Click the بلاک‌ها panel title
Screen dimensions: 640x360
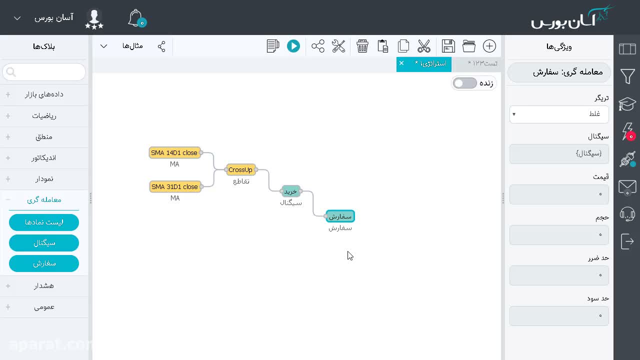click(x=44, y=46)
